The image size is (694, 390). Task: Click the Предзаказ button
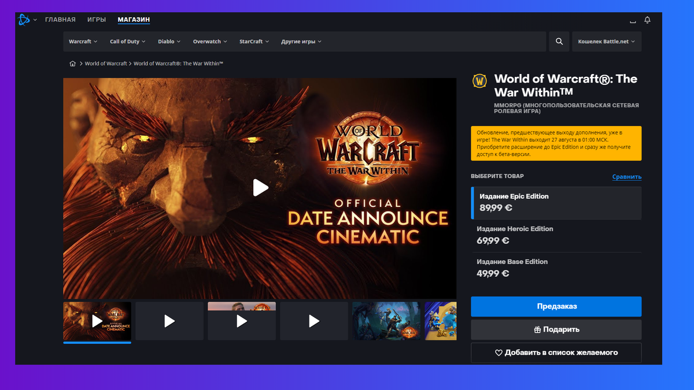556,306
